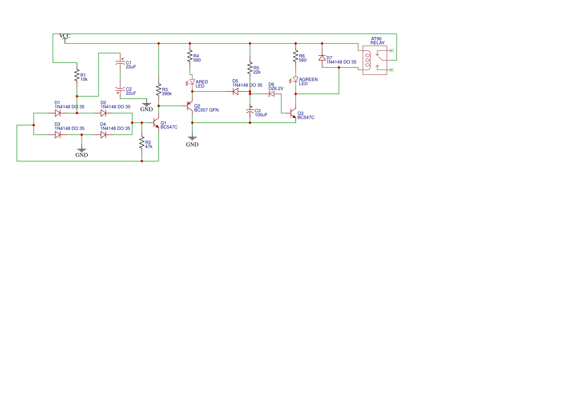The height and width of the screenshot is (397, 562).
Task: Click the R5 22k resistor symbol
Action: pyautogui.click(x=250, y=68)
